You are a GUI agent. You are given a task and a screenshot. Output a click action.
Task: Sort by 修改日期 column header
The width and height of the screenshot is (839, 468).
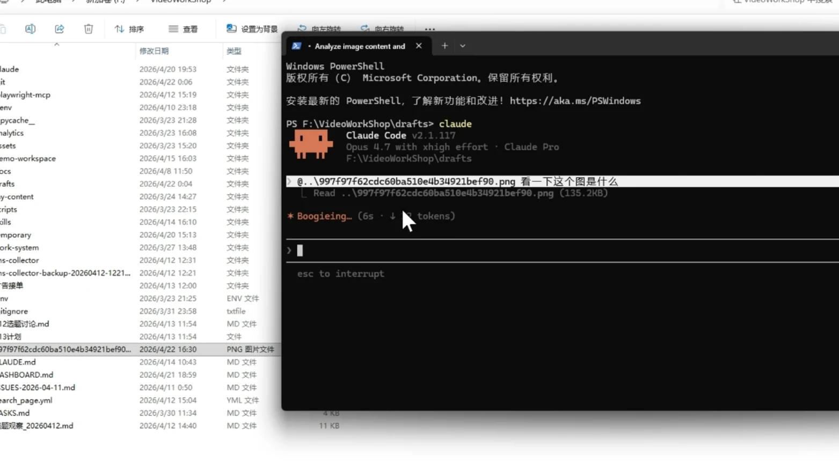(x=154, y=51)
